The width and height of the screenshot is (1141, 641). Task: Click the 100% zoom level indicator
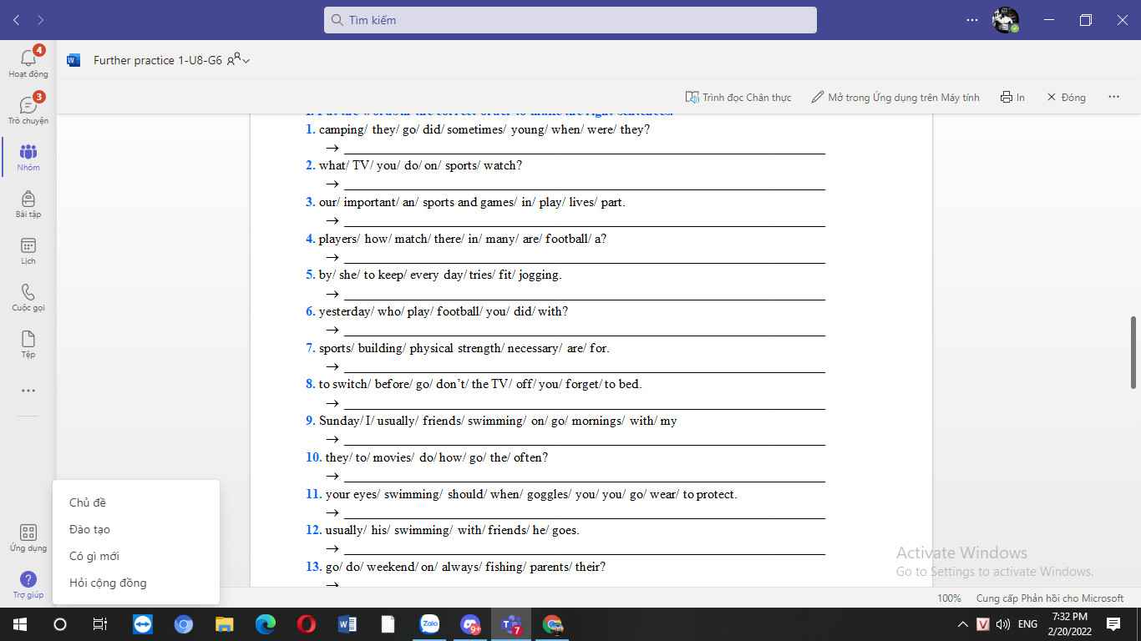pyautogui.click(x=949, y=598)
